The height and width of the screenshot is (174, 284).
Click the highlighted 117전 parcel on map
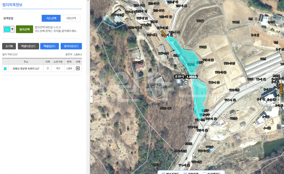[x=191, y=64]
